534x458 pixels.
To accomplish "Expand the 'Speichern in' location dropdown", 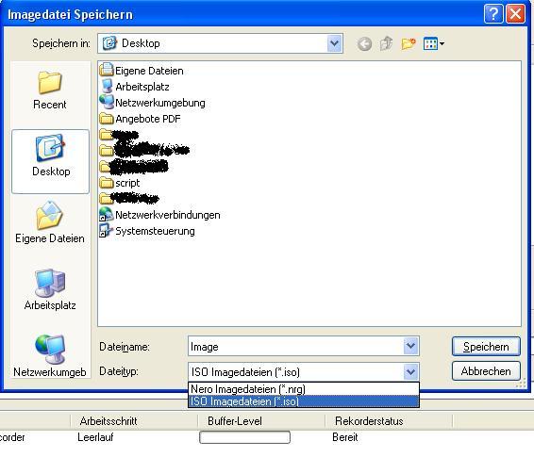I will click(334, 43).
